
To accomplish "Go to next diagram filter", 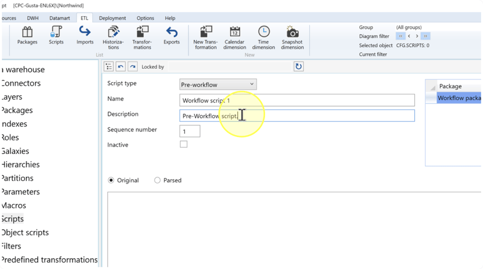I will click(417, 36).
